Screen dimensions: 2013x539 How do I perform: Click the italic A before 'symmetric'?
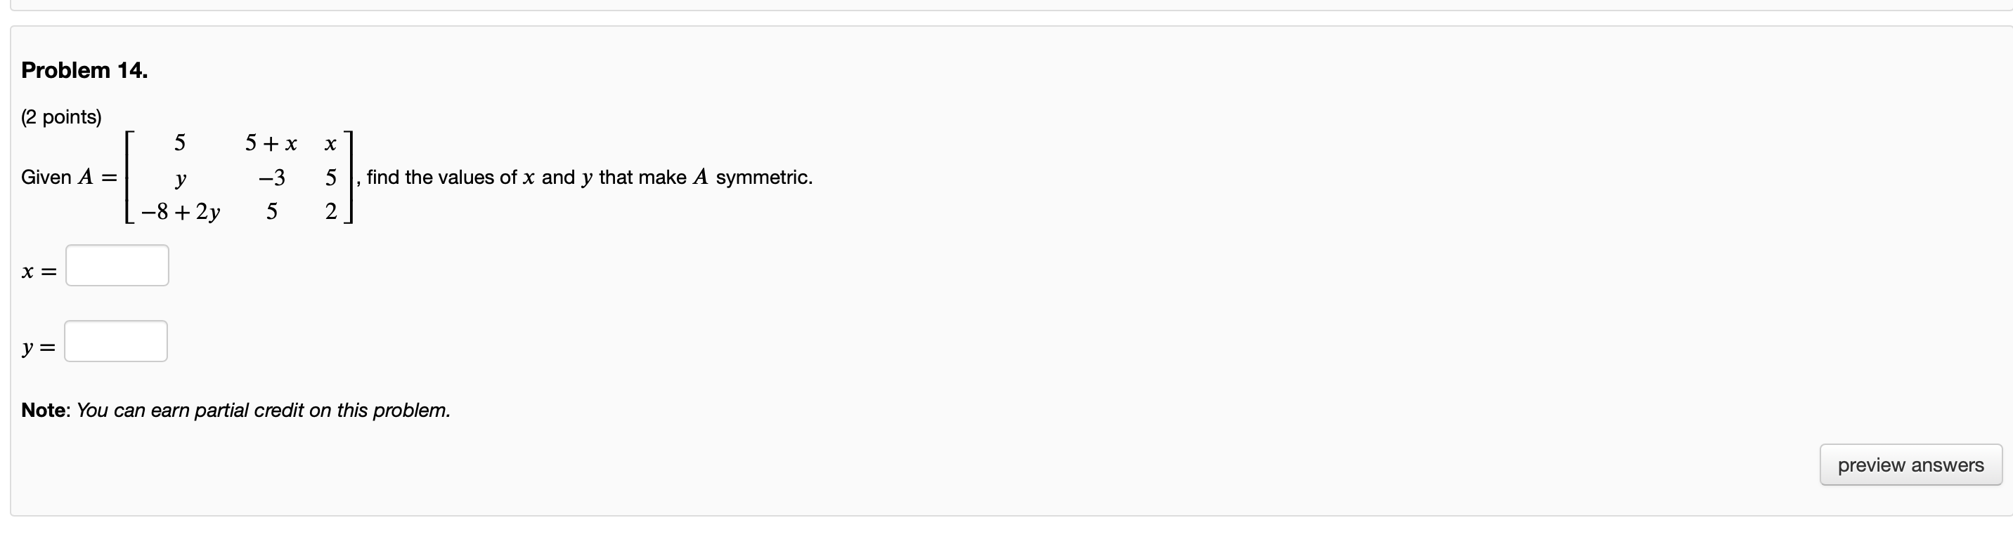pyautogui.click(x=700, y=177)
